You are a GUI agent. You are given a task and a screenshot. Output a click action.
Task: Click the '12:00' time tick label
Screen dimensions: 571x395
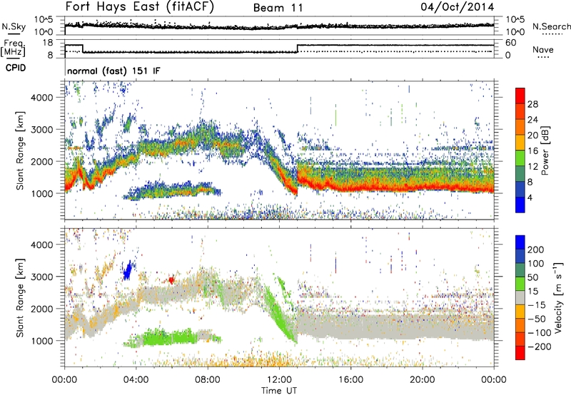[279, 380]
